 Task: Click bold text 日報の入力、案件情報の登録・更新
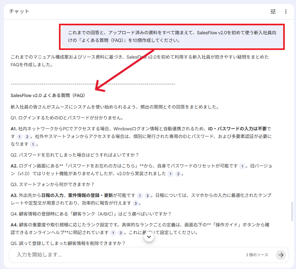77,195
